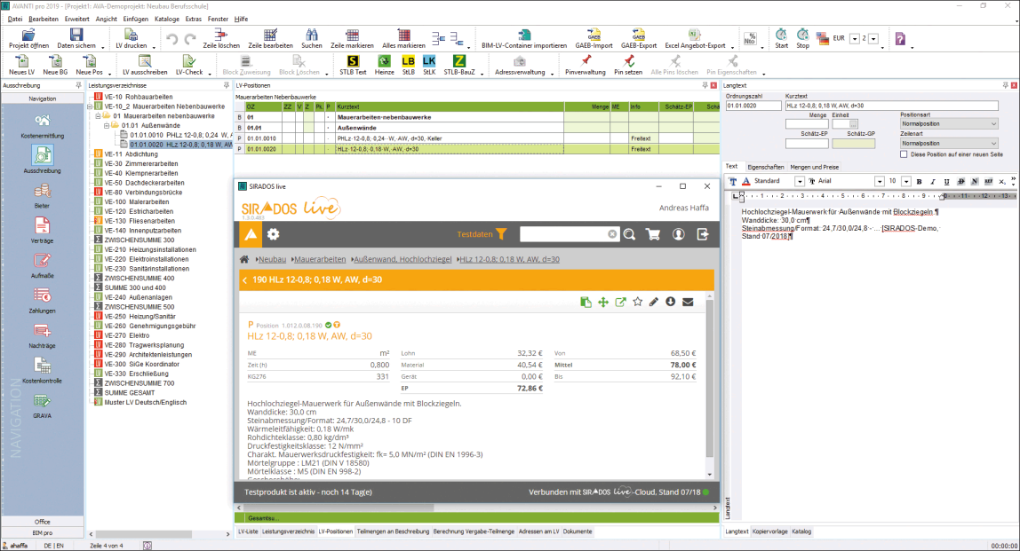Open Aufmaße in the navigation sidebar
1020x551 pixels.
click(x=43, y=266)
